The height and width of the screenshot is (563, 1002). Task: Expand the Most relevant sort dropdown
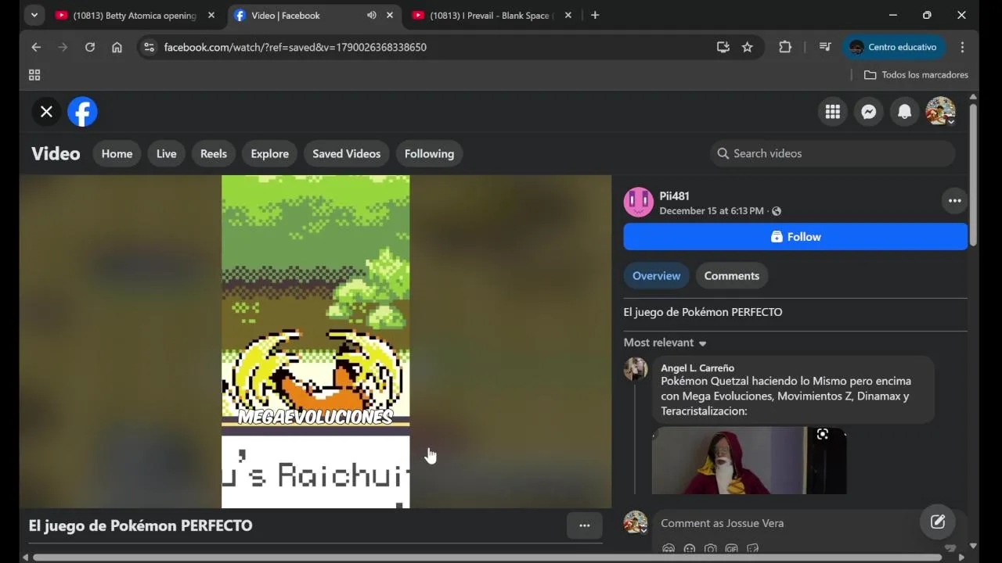665,343
